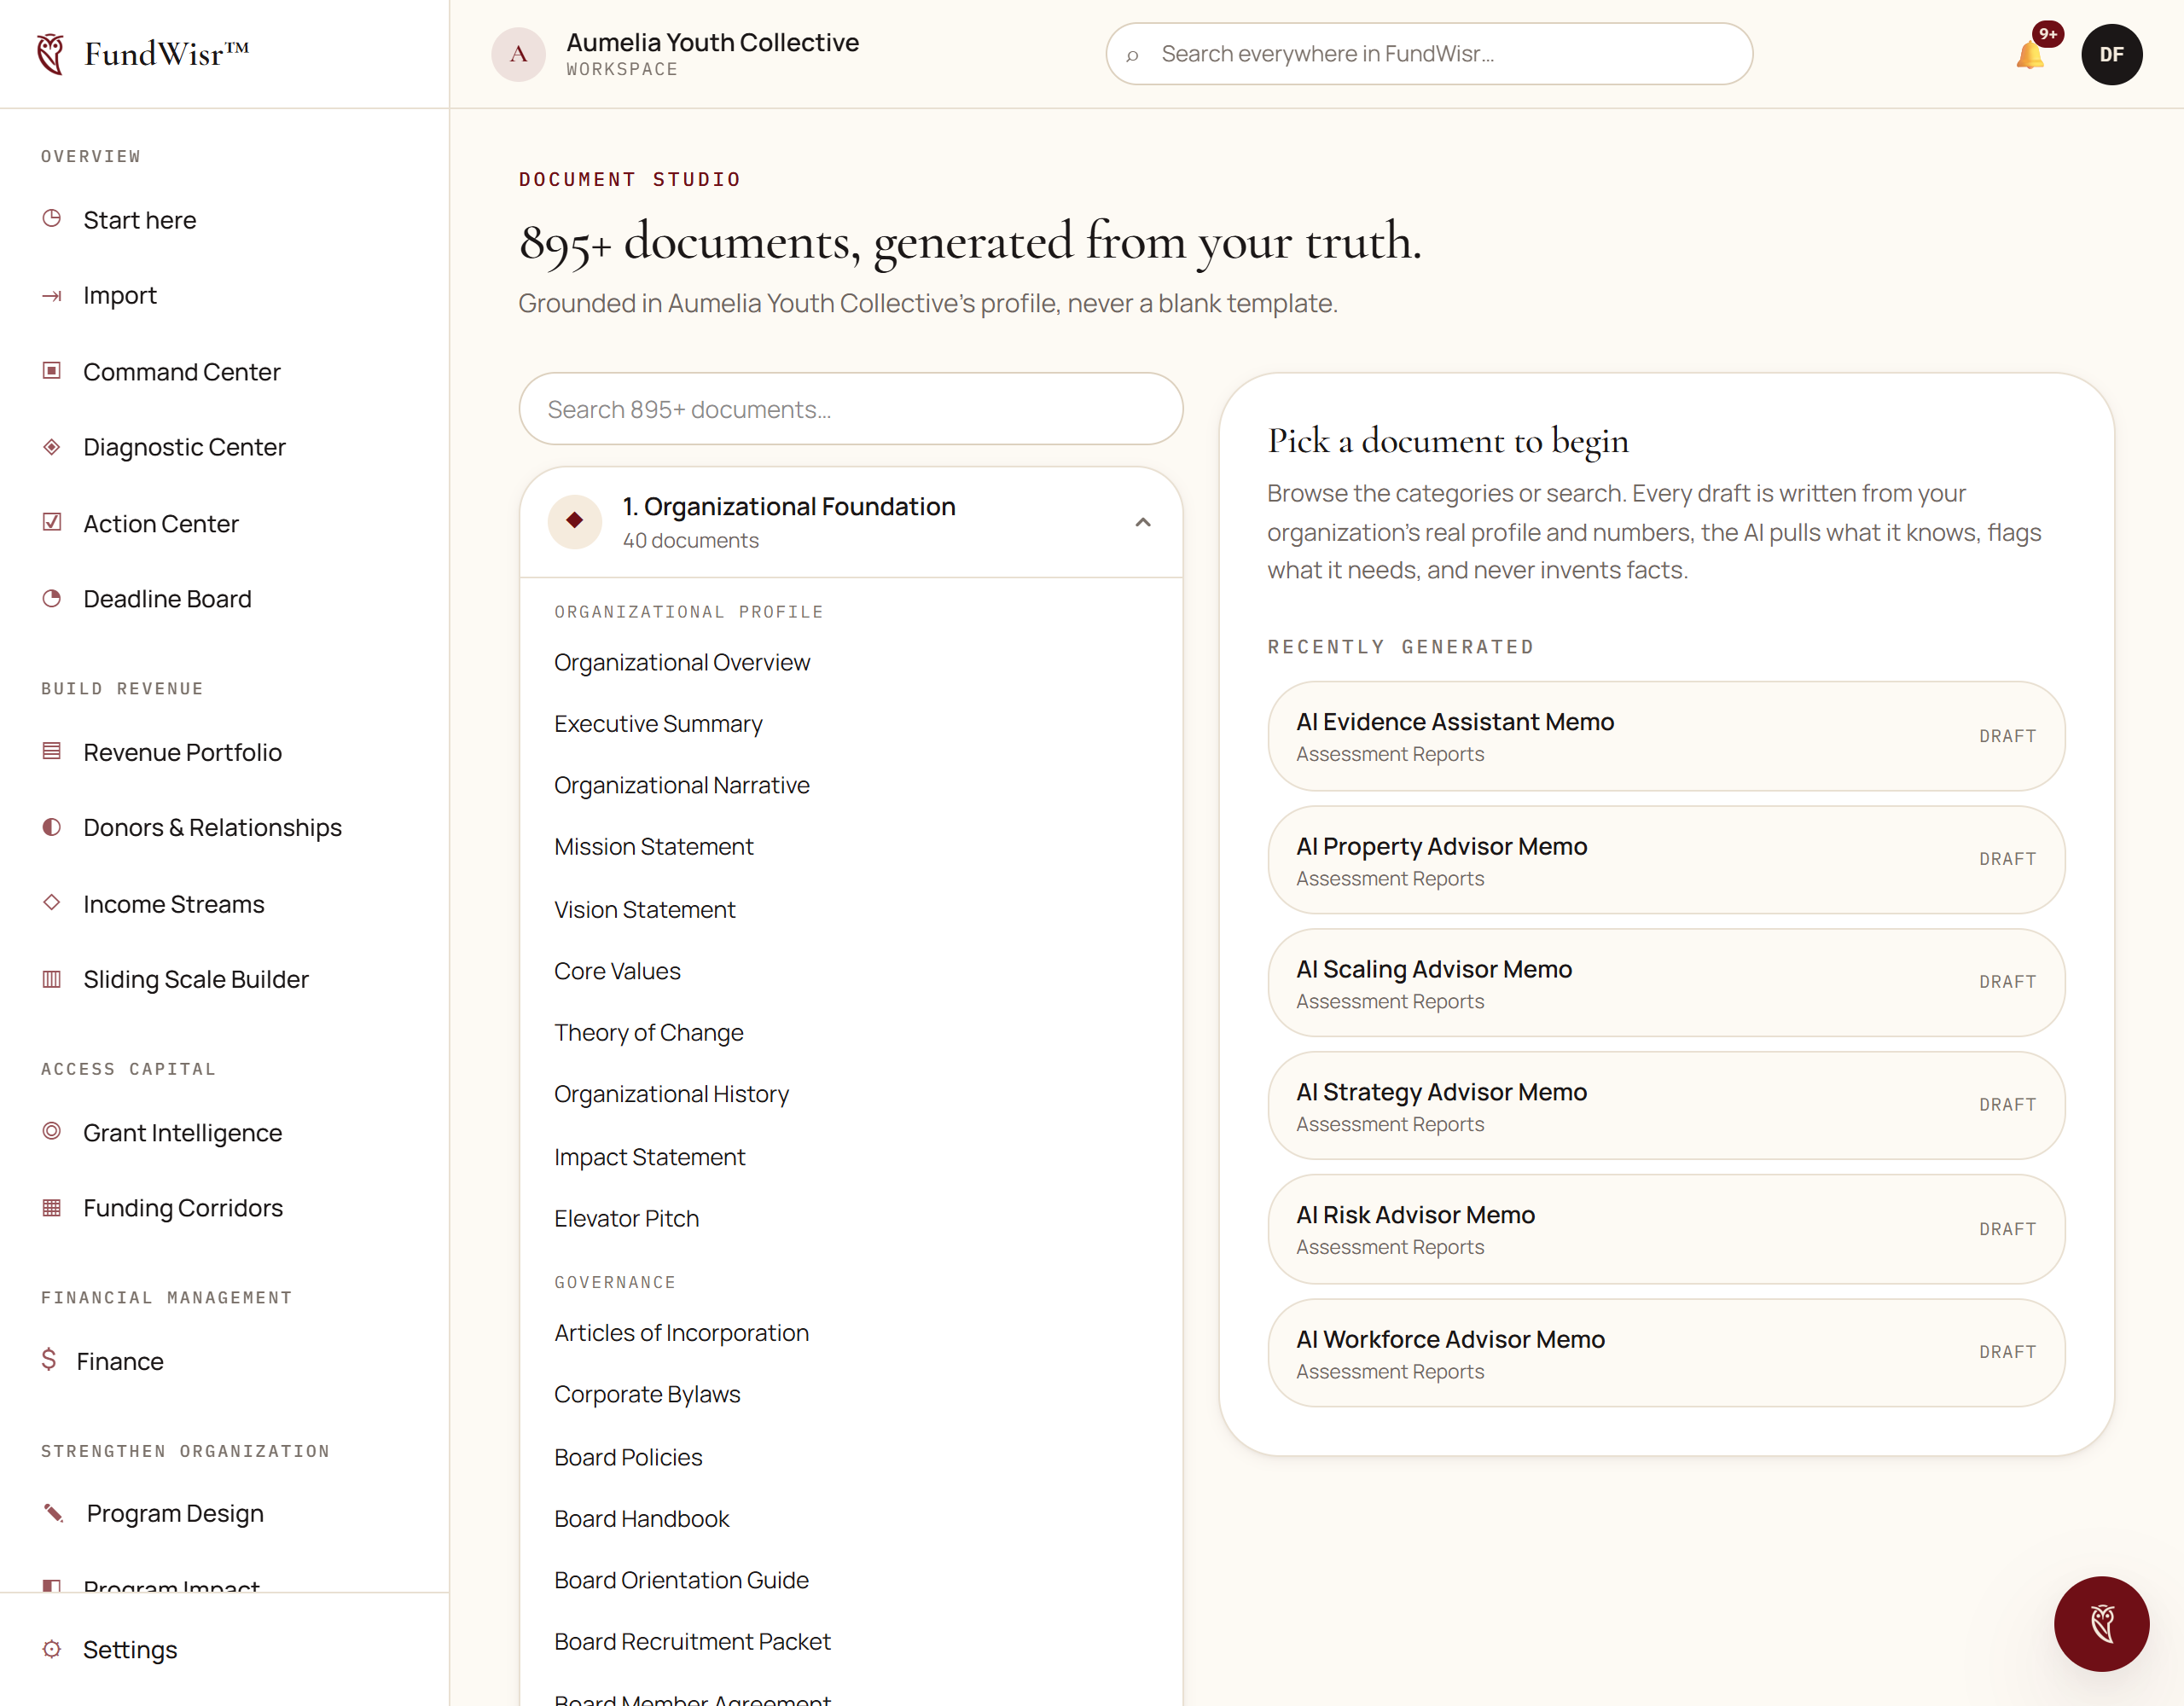The height and width of the screenshot is (1706, 2184).
Task: Click the Aumelia workspace 'A' avatar
Action: point(518,54)
